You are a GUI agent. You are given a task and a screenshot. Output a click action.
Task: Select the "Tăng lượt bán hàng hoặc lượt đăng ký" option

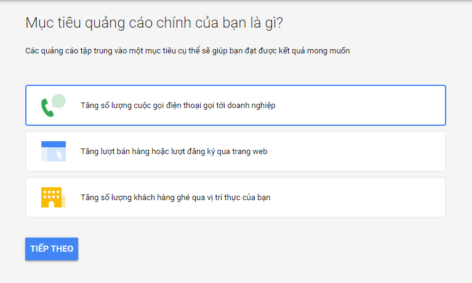[x=174, y=151]
